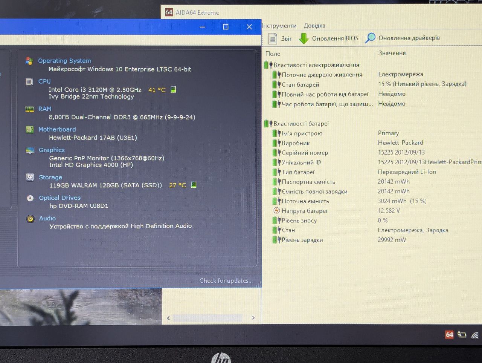Click the green SSD temperature indicator icon
The height and width of the screenshot is (363, 482).
tap(194, 185)
